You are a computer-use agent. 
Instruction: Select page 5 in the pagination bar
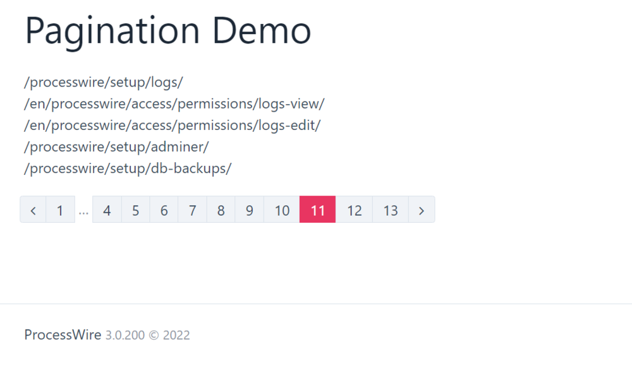click(x=135, y=210)
